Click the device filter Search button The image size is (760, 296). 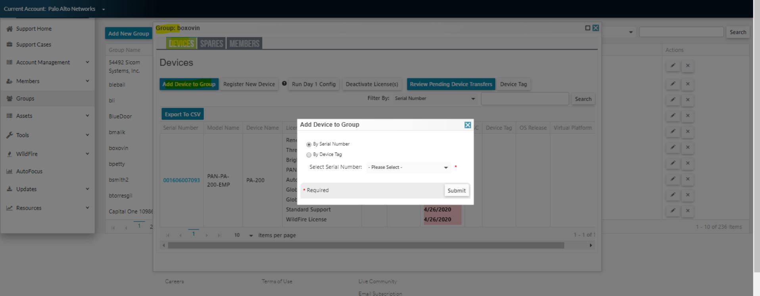(x=583, y=99)
